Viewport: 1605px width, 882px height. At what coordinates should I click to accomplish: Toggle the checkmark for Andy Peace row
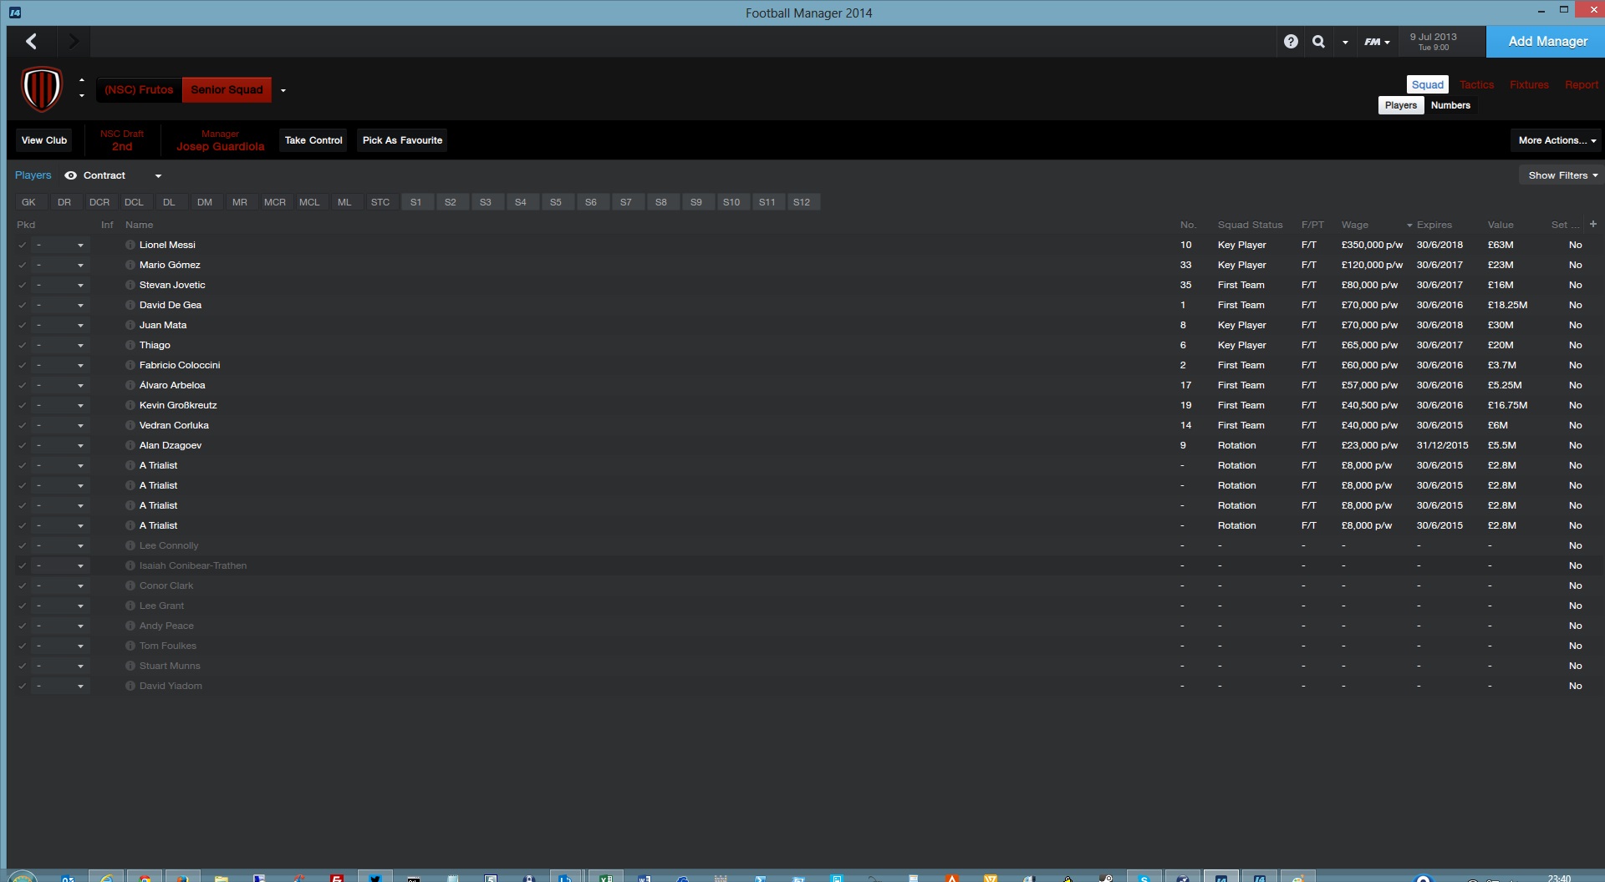coord(23,626)
